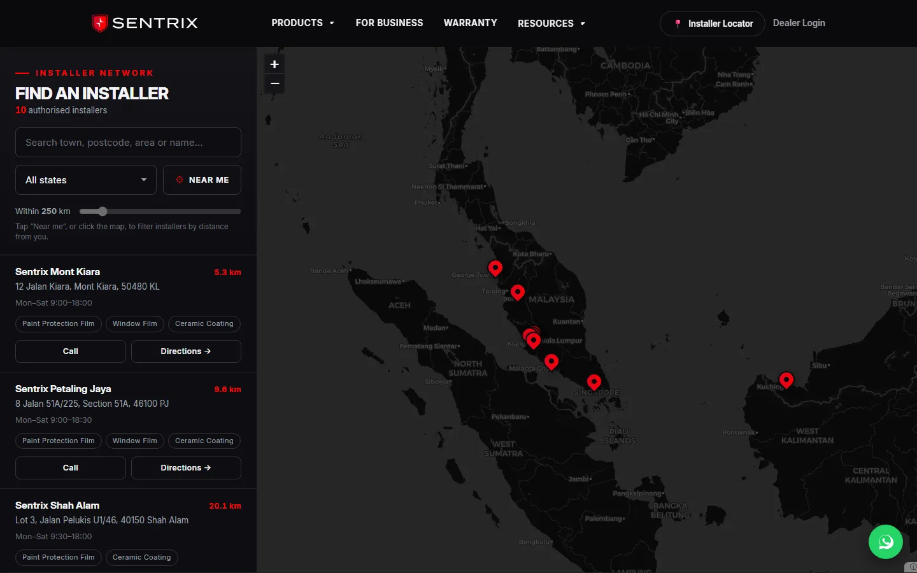
Task: Get directions to Sentrix Petaling Jaya
Action: [186, 468]
